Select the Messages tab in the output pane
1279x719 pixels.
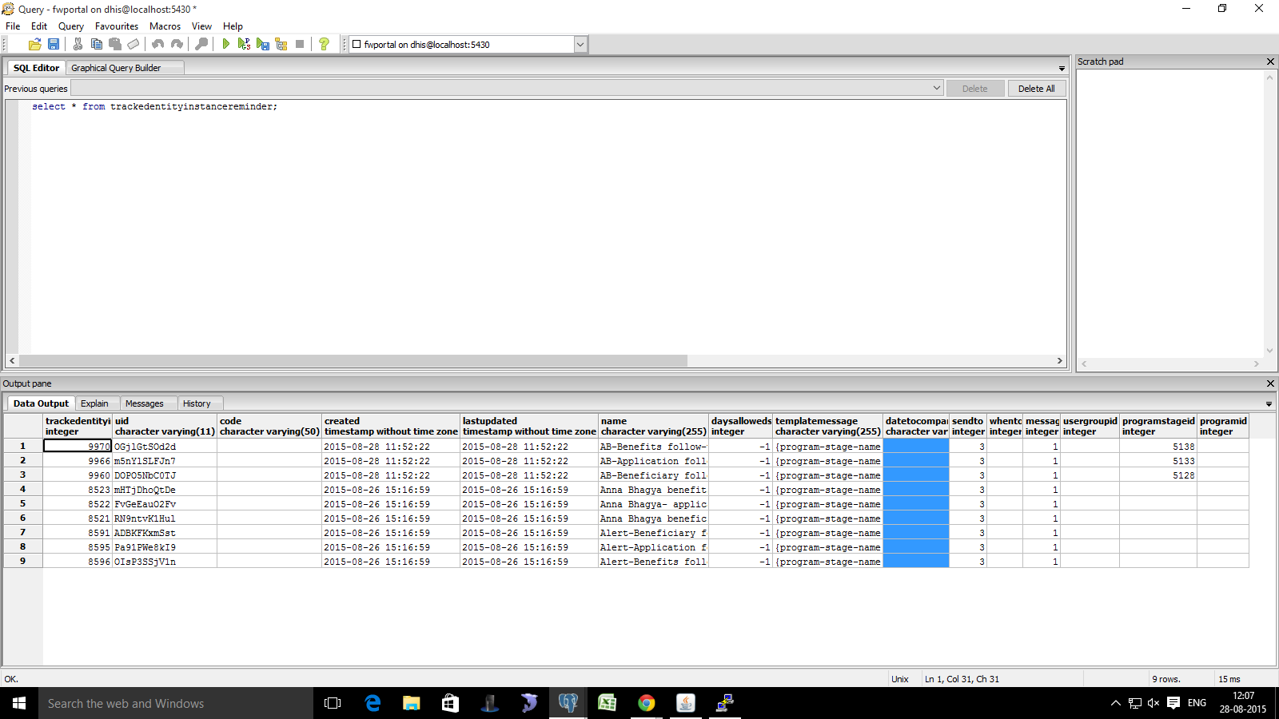pos(145,403)
